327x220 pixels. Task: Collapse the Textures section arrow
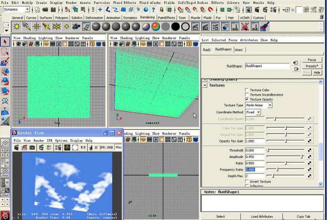[205, 85]
